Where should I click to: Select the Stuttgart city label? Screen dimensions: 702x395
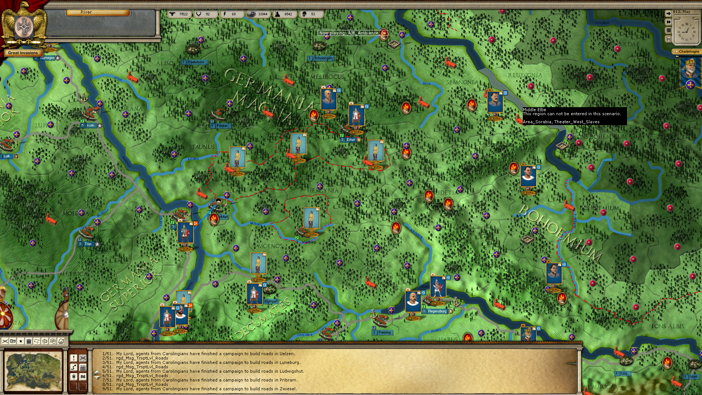pos(271,301)
